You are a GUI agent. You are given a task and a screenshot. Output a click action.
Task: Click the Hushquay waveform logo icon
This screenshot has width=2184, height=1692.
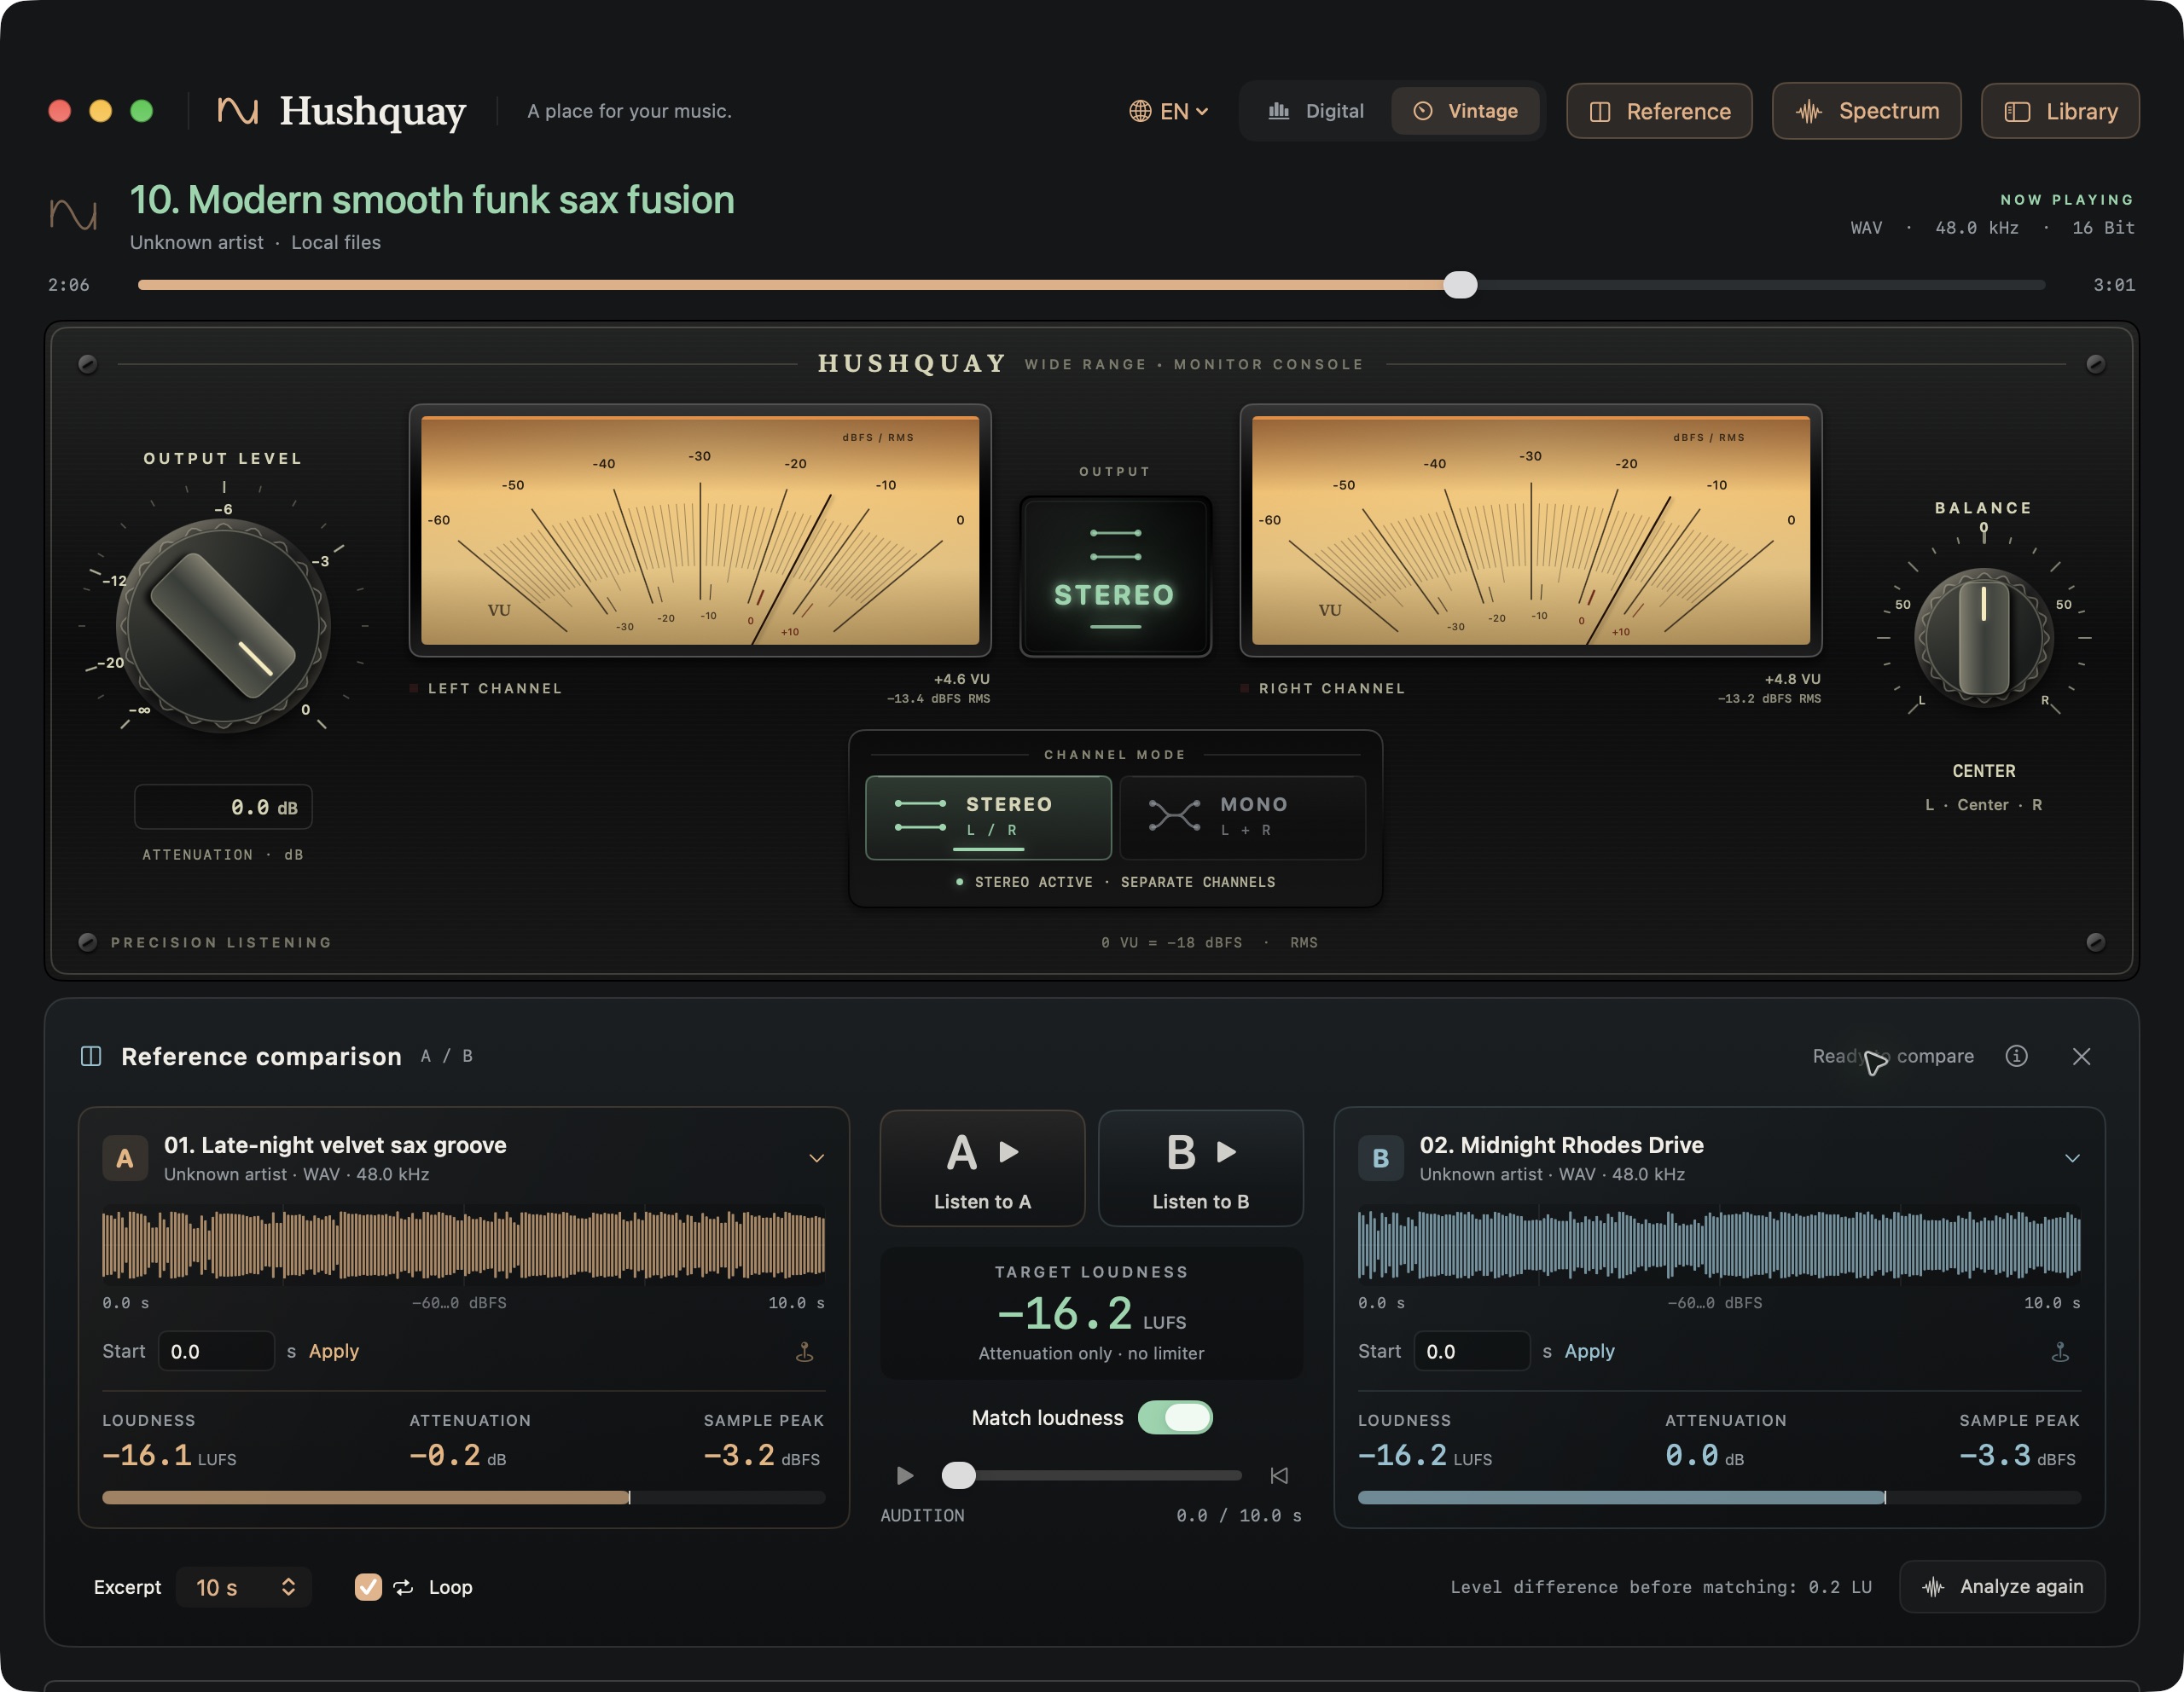click(238, 111)
